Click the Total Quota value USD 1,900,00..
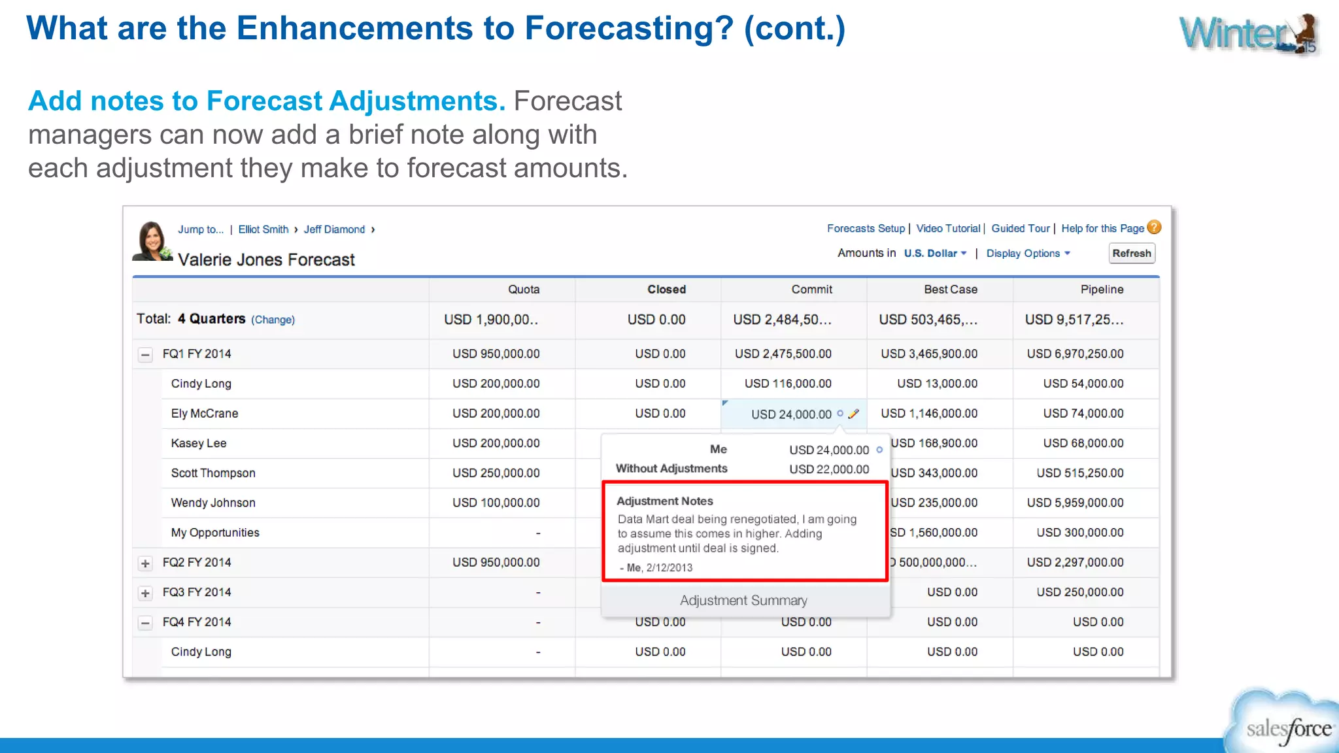 (x=491, y=320)
